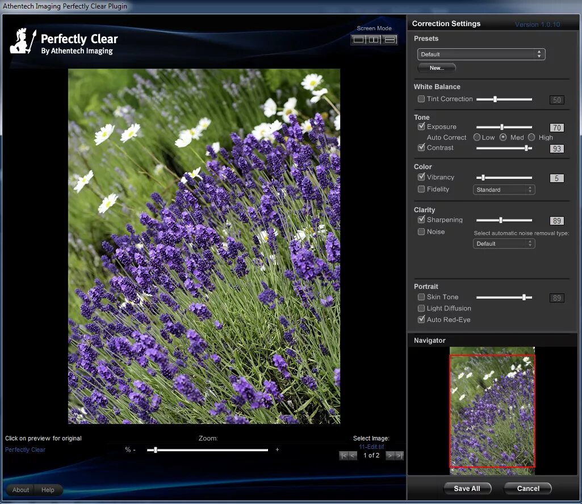Switch to top-bottom split screen mode
Viewport: 582px width, 504px height.
(390, 40)
